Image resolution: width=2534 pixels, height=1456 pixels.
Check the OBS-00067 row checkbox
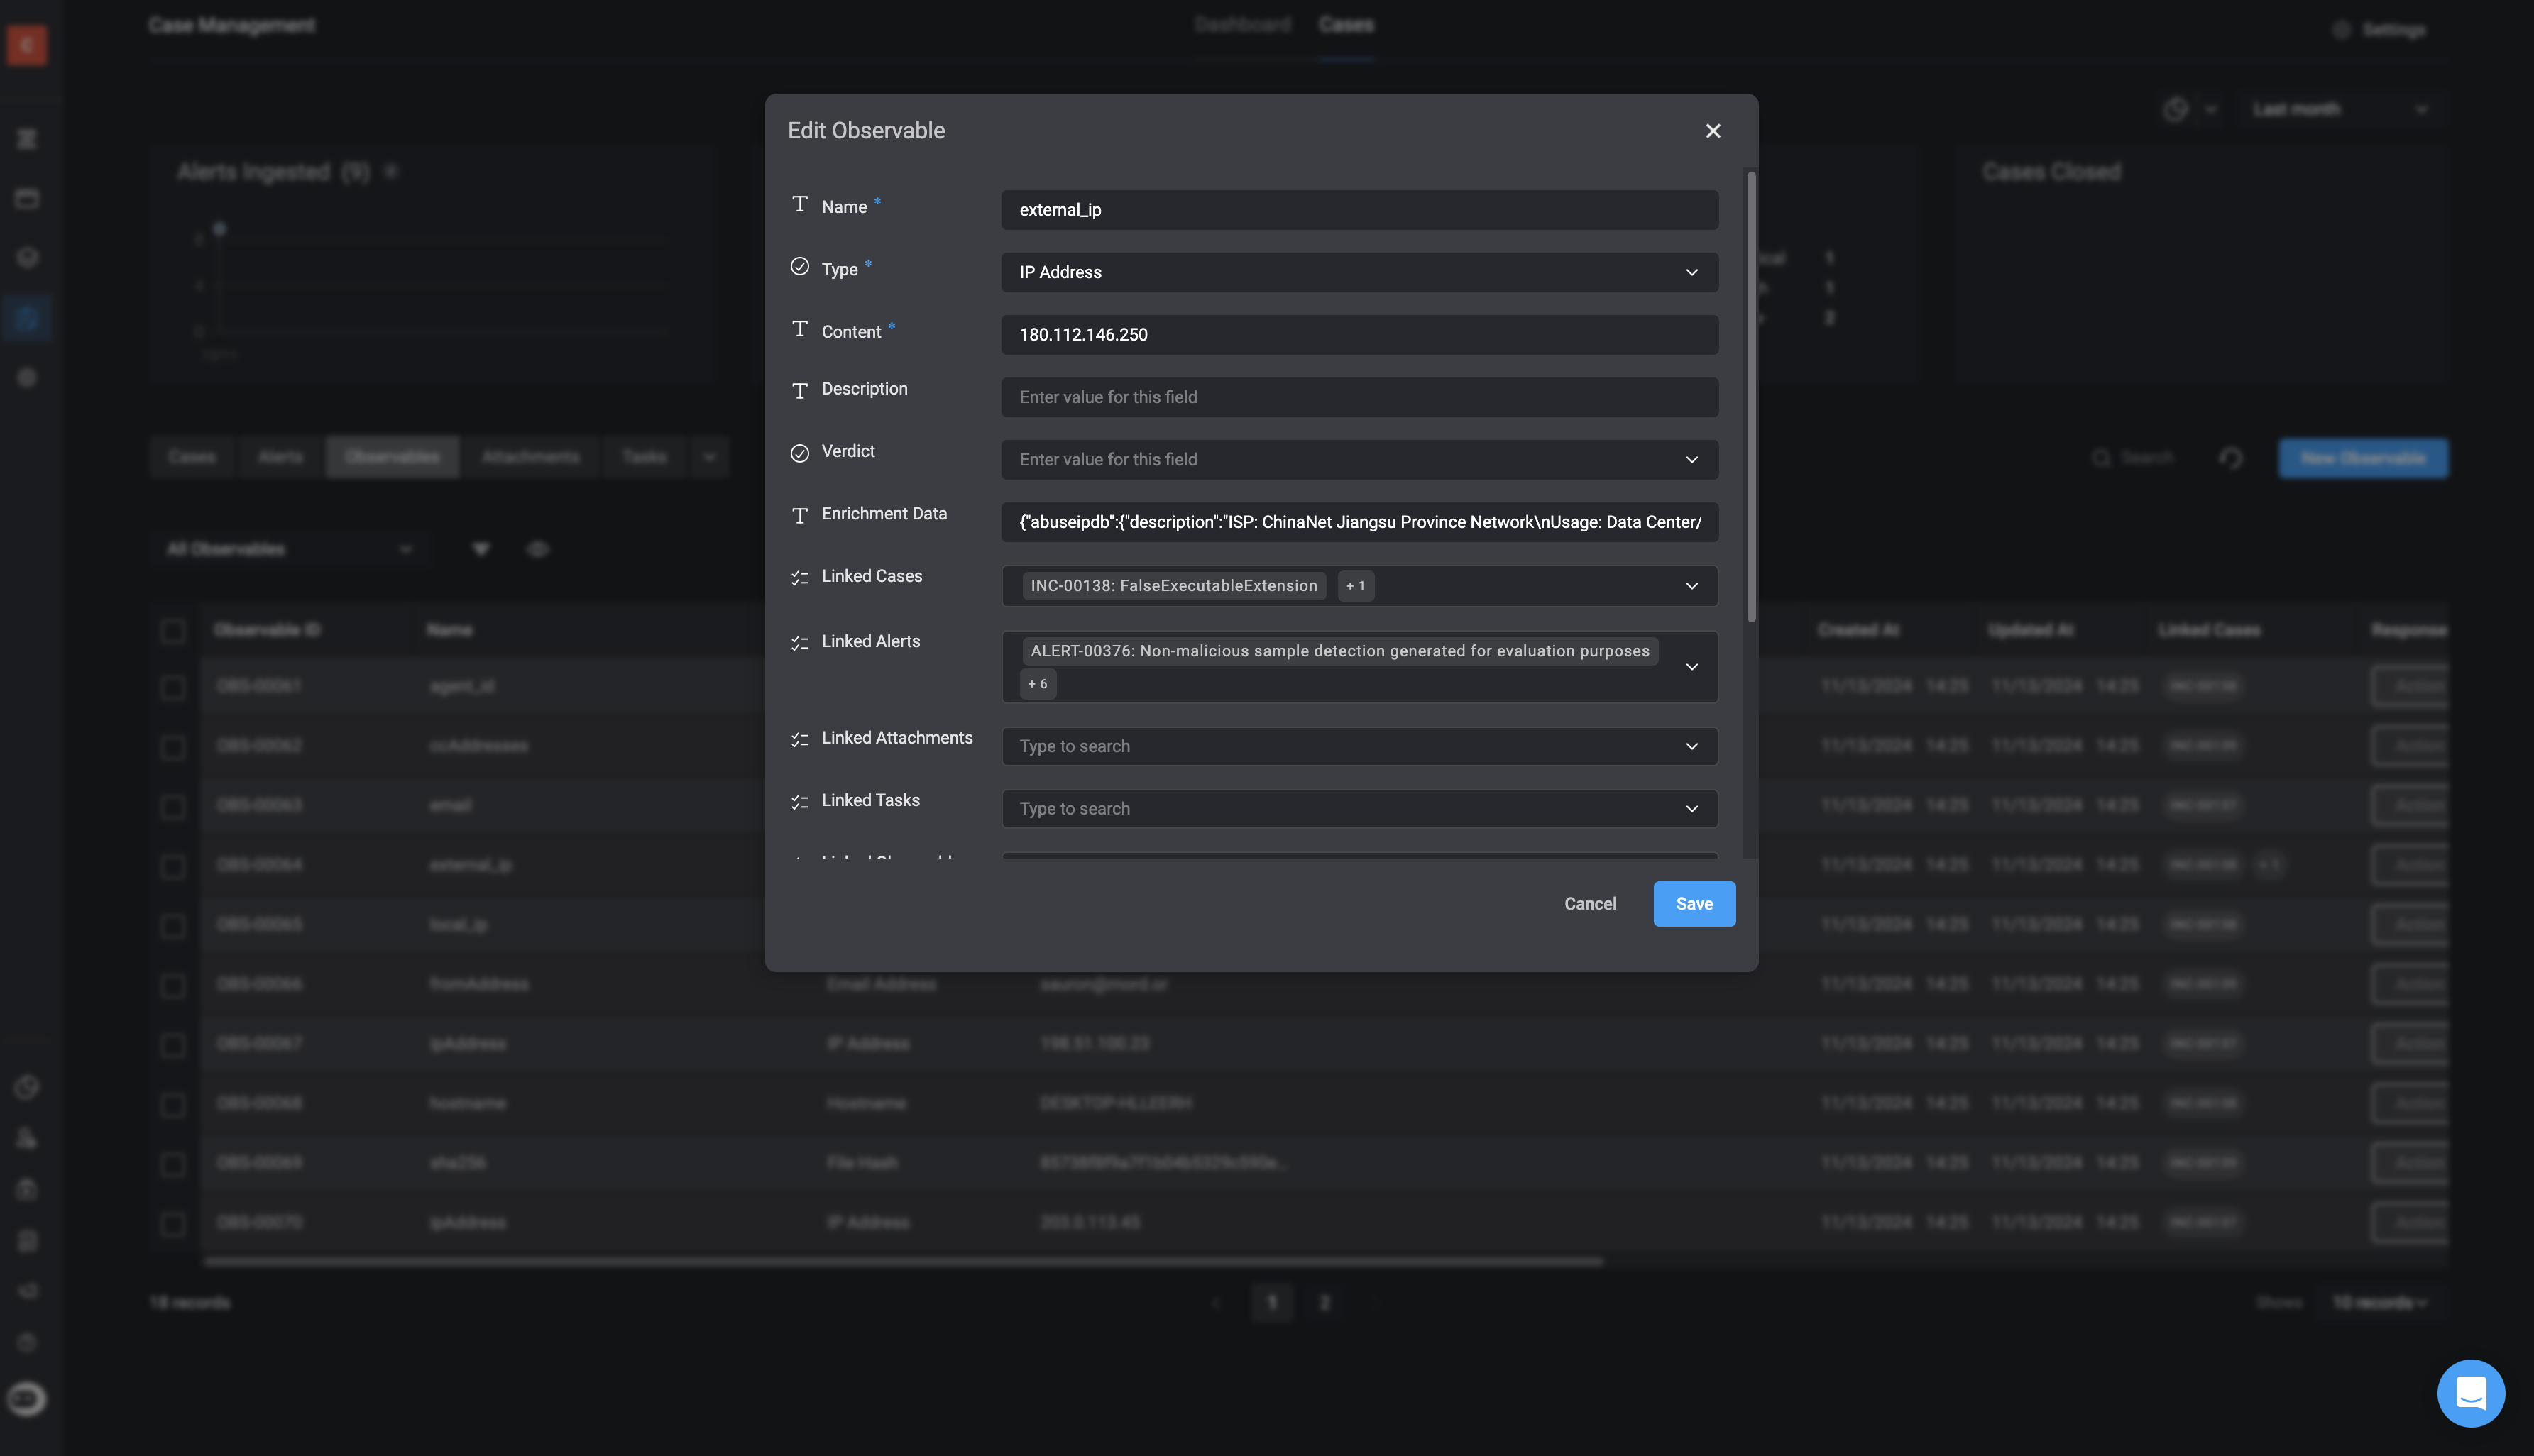click(173, 1045)
